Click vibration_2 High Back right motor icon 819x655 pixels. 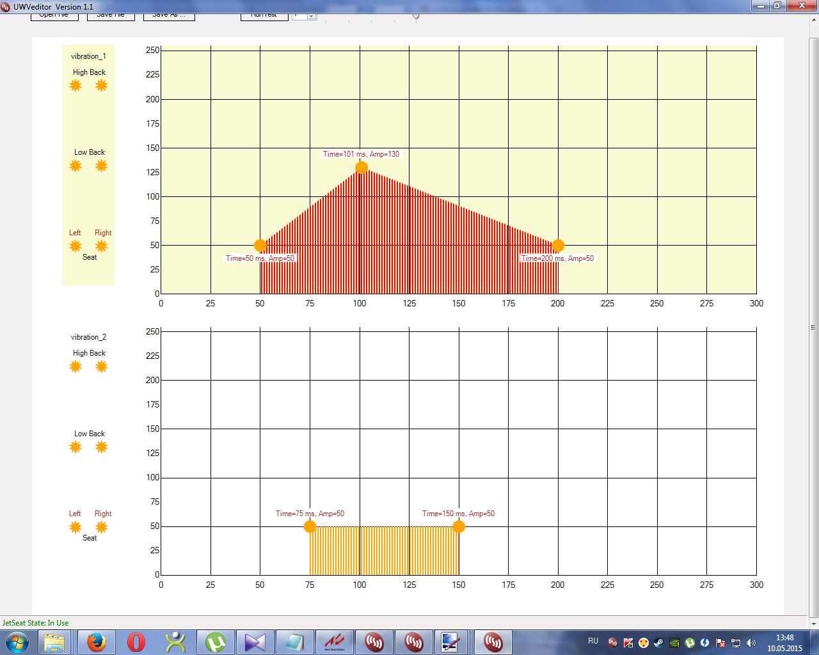pyautogui.click(x=101, y=367)
